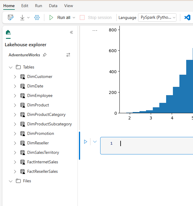Click the Run all button
This screenshot has height=206, width=193.
[x=60, y=17]
